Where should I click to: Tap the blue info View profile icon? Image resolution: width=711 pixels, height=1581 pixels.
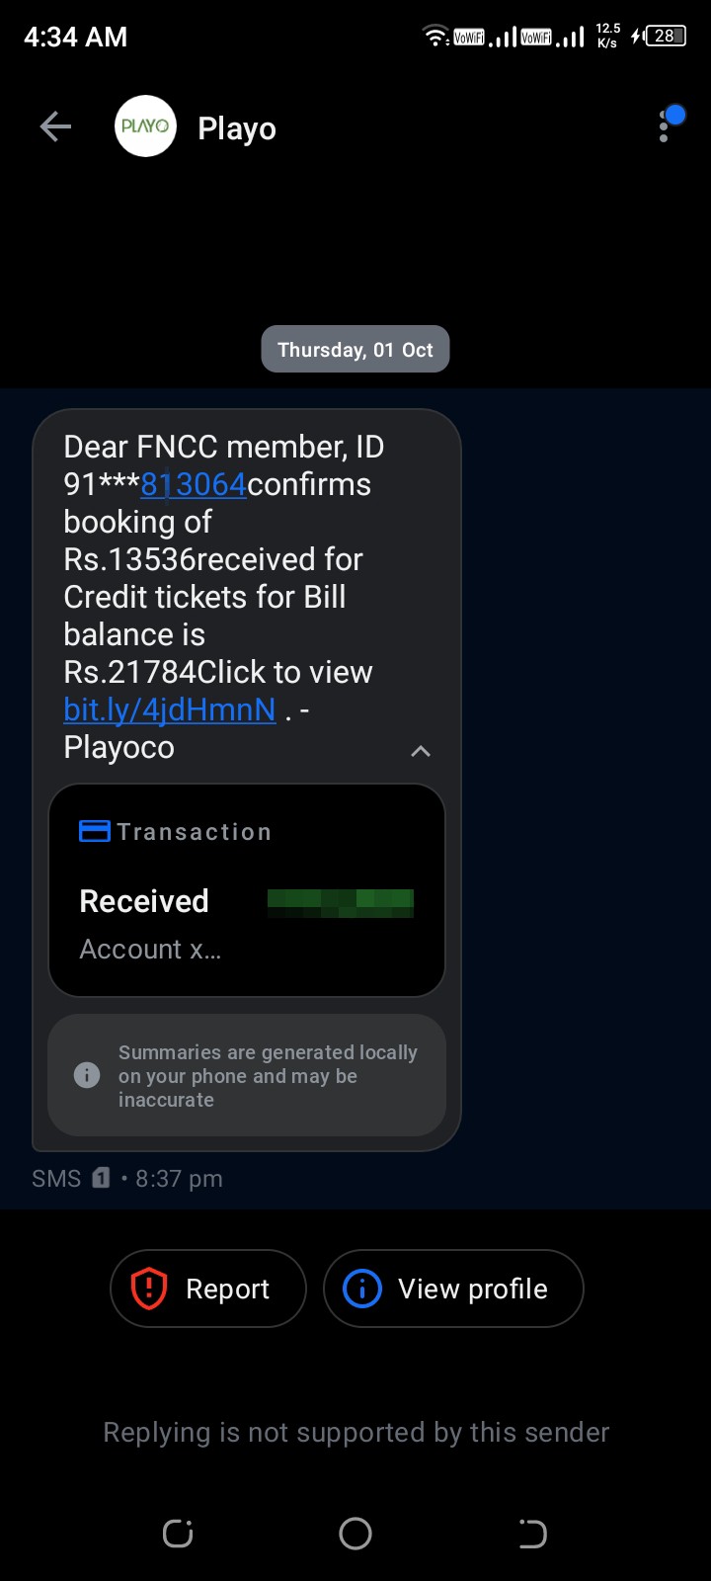point(362,1289)
